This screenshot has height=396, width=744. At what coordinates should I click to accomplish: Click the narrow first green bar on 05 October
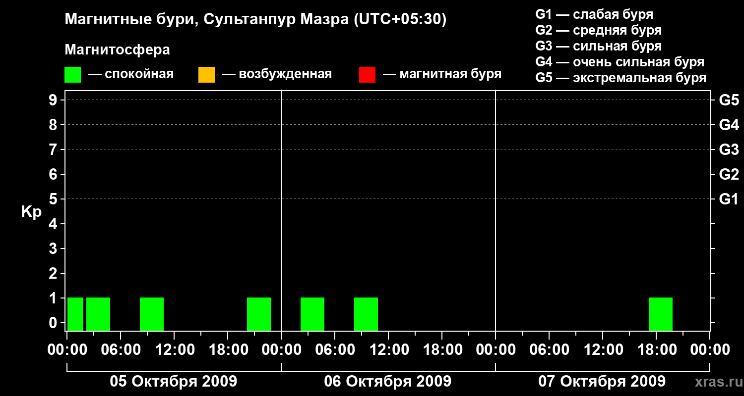pos(75,314)
